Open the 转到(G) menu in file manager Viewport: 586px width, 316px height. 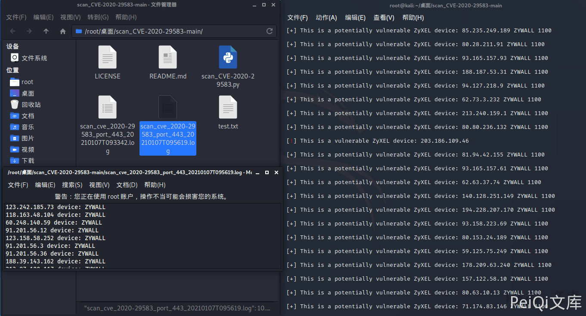point(98,17)
